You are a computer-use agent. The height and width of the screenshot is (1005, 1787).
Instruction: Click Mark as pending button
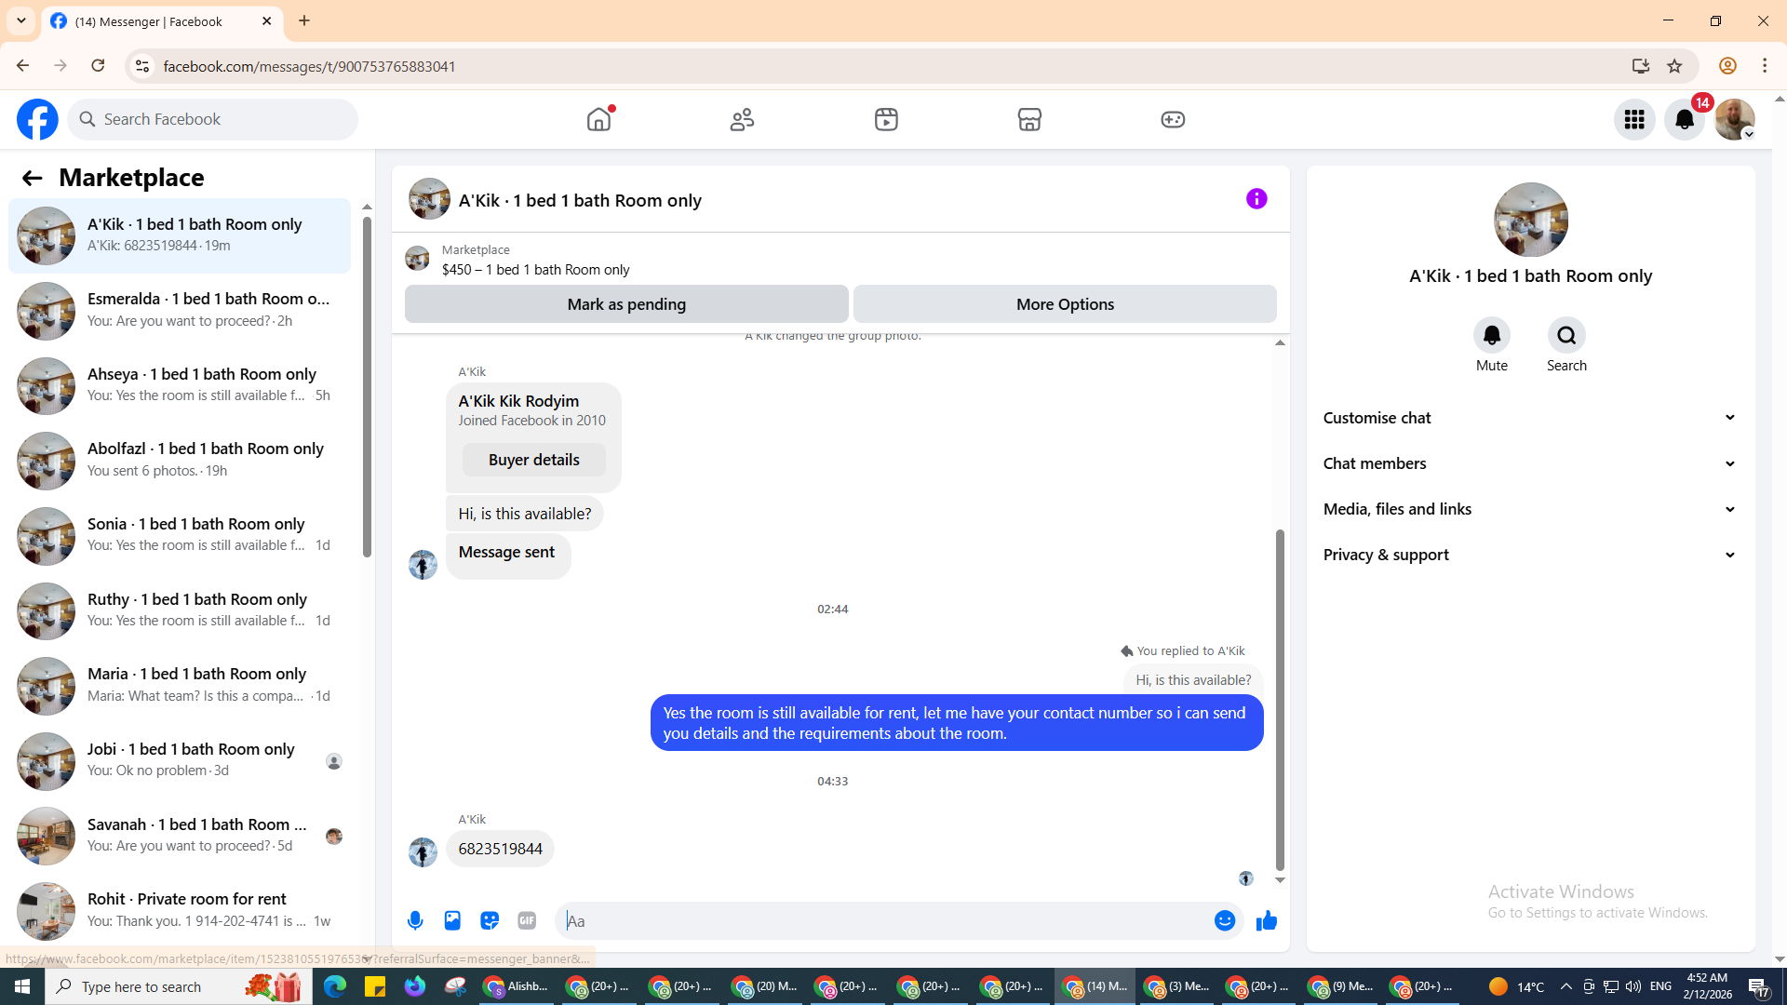click(x=626, y=304)
